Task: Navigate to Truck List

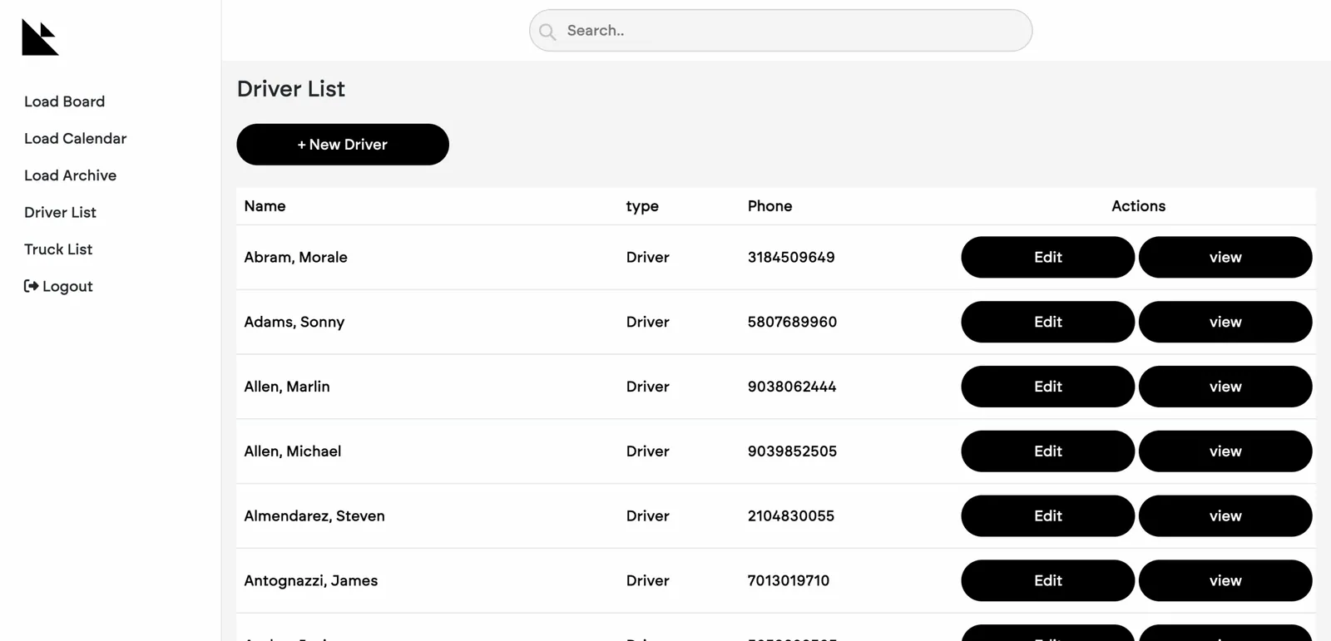Action: [x=58, y=249]
